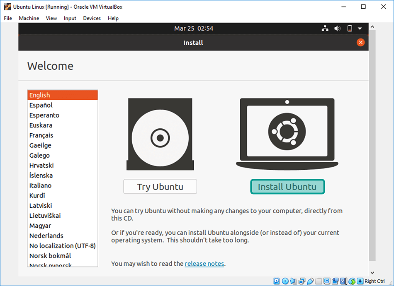
Task: Click the CD disc illustration
Action: [160, 134]
